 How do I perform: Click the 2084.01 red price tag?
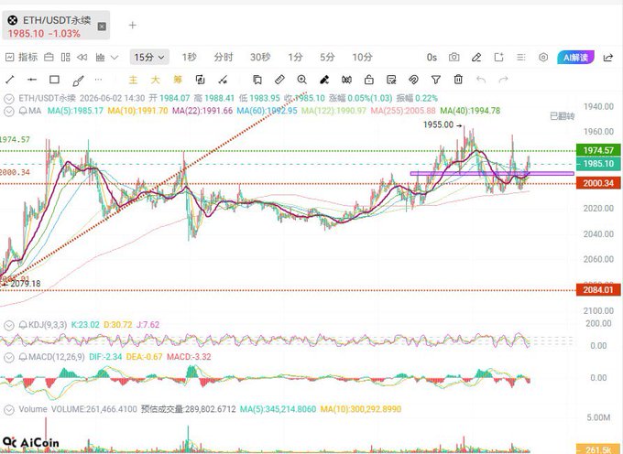[598, 290]
